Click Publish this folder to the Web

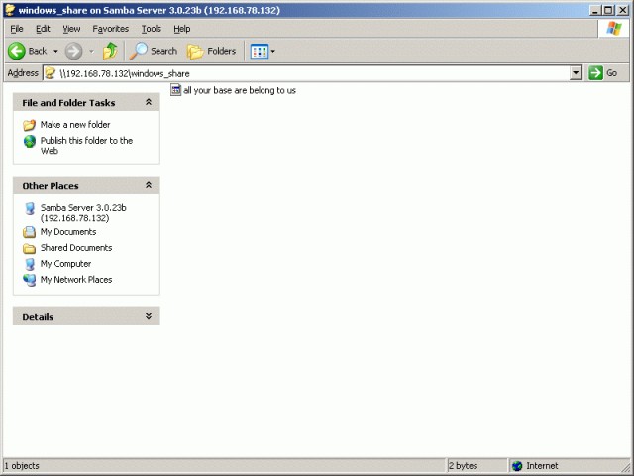[86, 146]
